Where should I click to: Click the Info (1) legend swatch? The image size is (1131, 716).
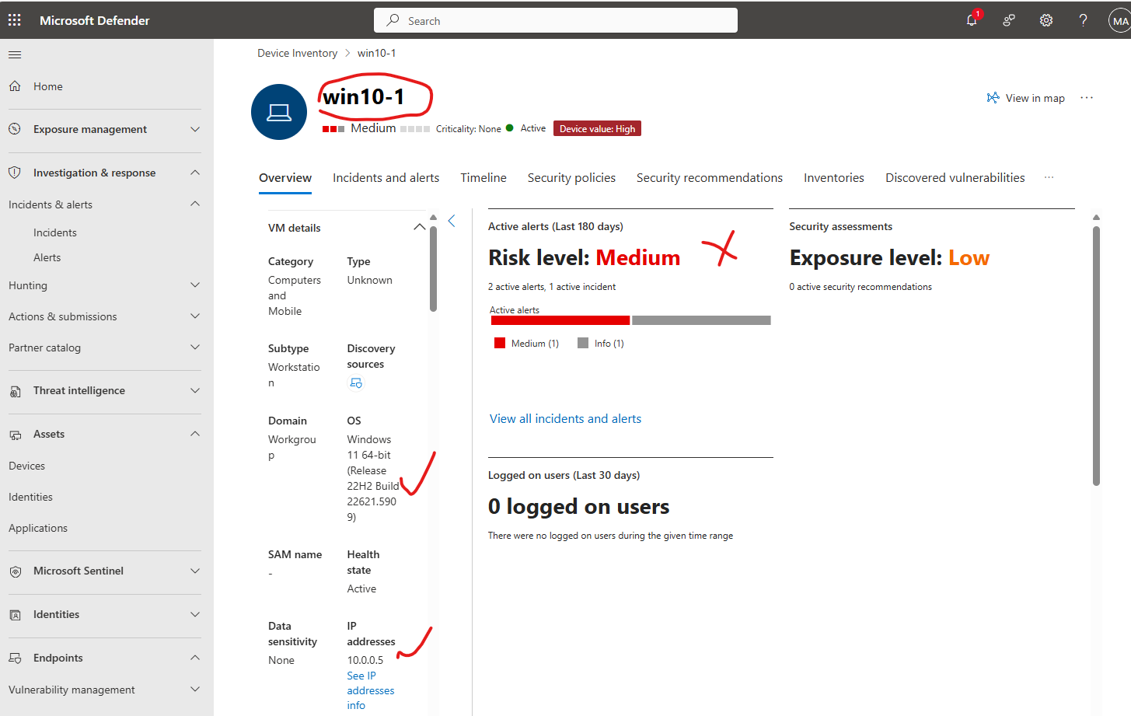click(x=583, y=343)
